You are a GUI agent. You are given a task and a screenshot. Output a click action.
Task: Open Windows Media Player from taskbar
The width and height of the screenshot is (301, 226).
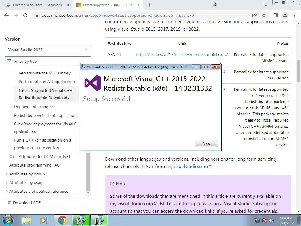(x=44, y=220)
